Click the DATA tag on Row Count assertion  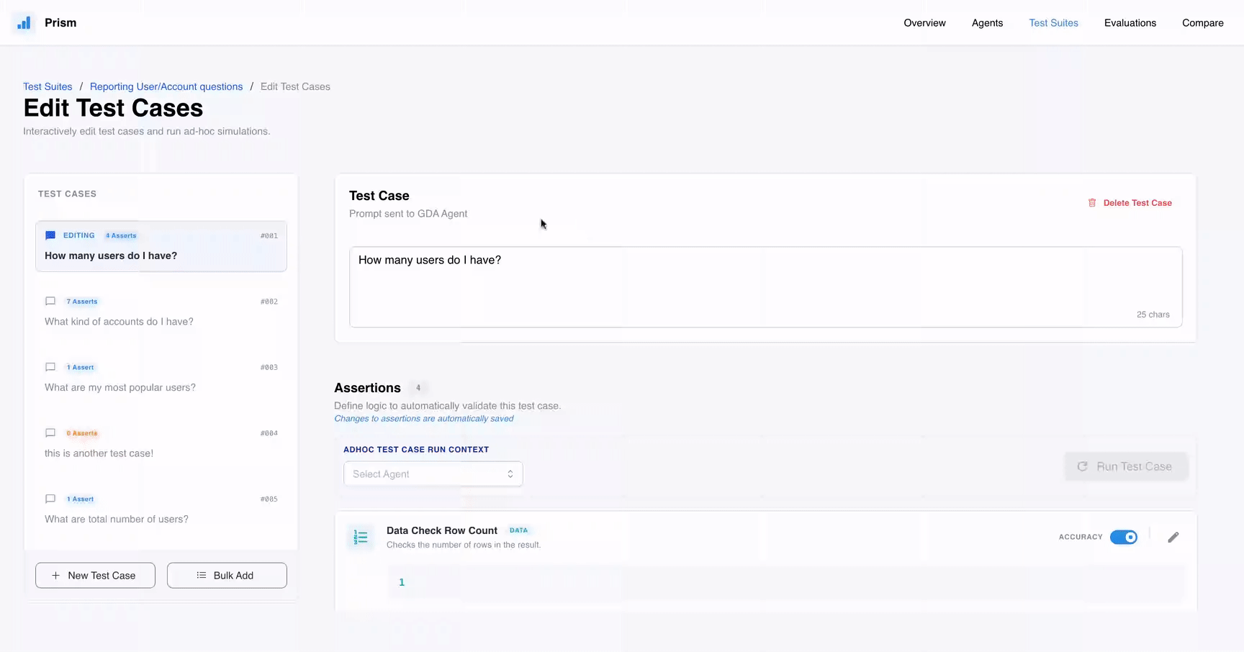(x=519, y=530)
